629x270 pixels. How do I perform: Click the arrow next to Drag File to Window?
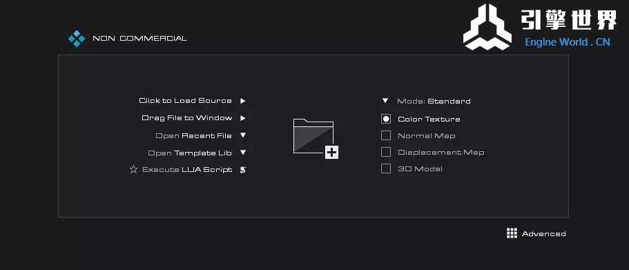click(x=243, y=118)
